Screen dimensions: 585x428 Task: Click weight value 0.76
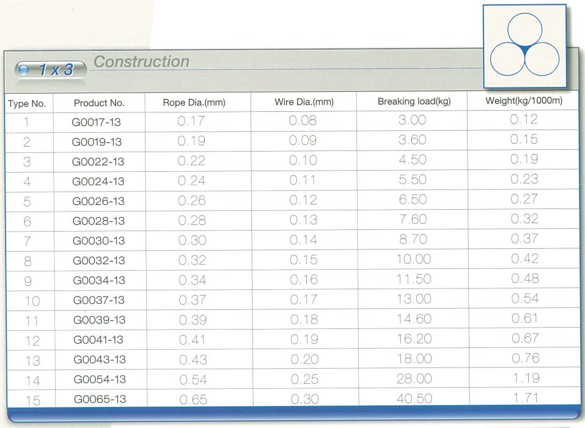coord(526,358)
